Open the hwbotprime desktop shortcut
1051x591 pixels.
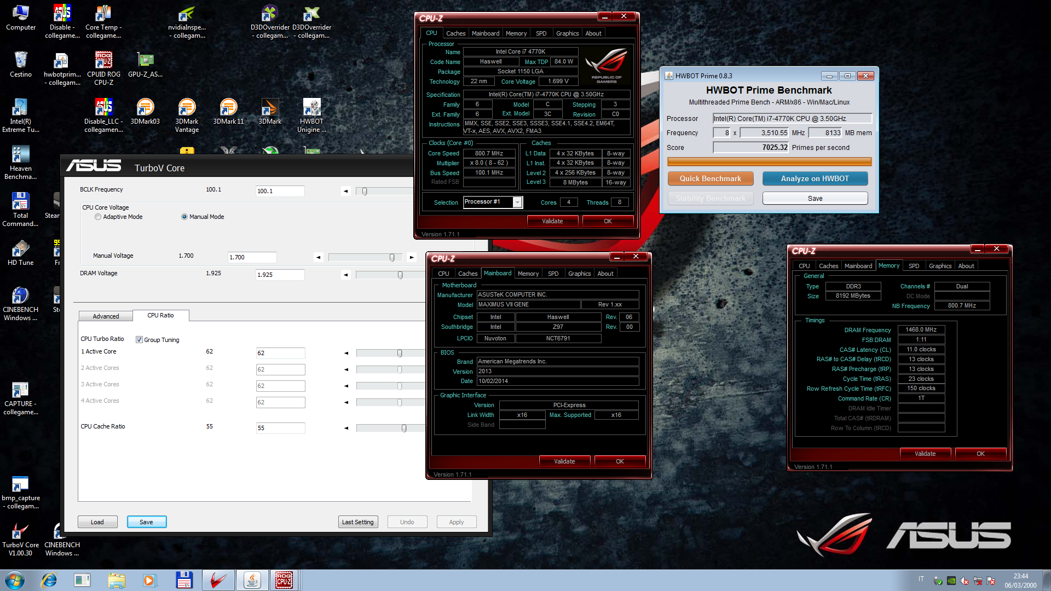click(x=62, y=68)
